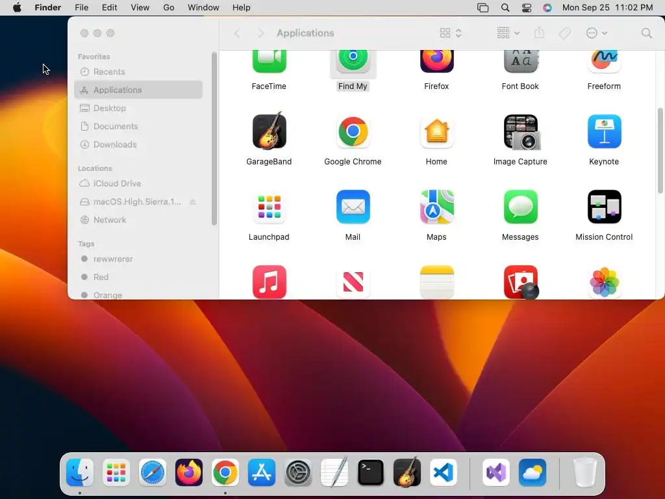Select the Messages app icon
This screenshot has height=499, width=665.
tap(520, 207)
